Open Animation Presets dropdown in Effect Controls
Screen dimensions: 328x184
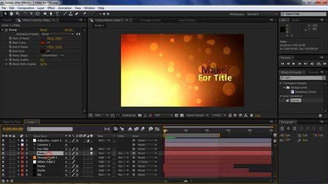point(57,34)
